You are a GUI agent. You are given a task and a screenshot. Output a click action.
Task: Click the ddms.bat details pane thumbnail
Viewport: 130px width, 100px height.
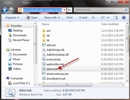[x=10, y=93]
